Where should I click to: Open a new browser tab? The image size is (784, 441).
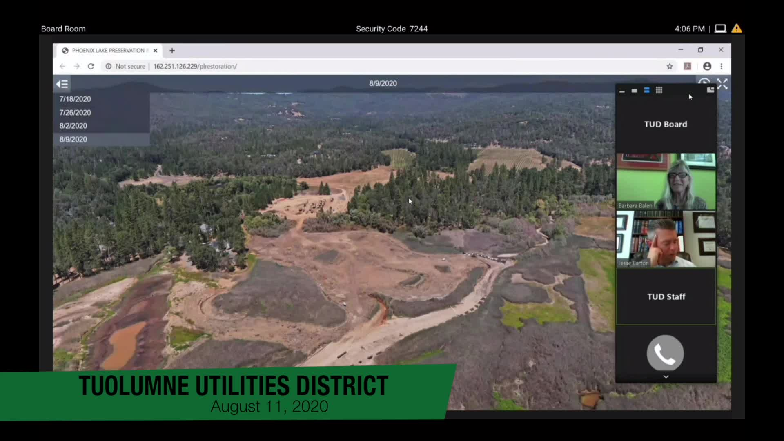pos(171,50)
